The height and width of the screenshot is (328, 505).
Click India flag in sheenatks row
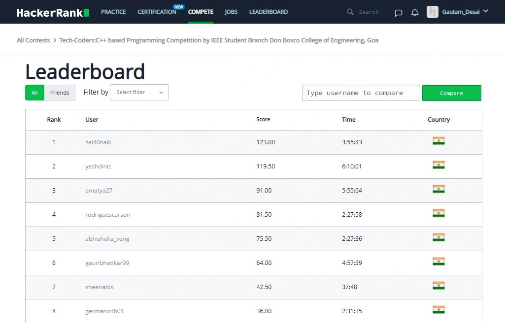(x=438, y=286)
